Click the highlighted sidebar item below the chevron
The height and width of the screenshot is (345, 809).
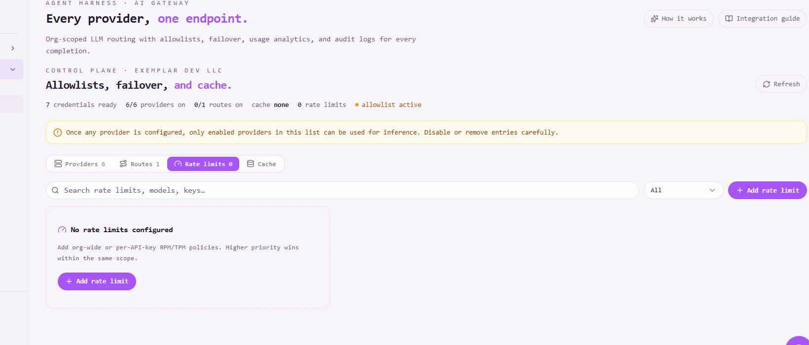pyautogui.click(x=11, y=104)
